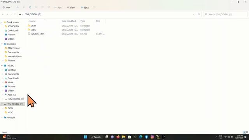This screenshot has height=140, width=249.
Task: Open the Sort dropdown menu
Action: [58, 7]
